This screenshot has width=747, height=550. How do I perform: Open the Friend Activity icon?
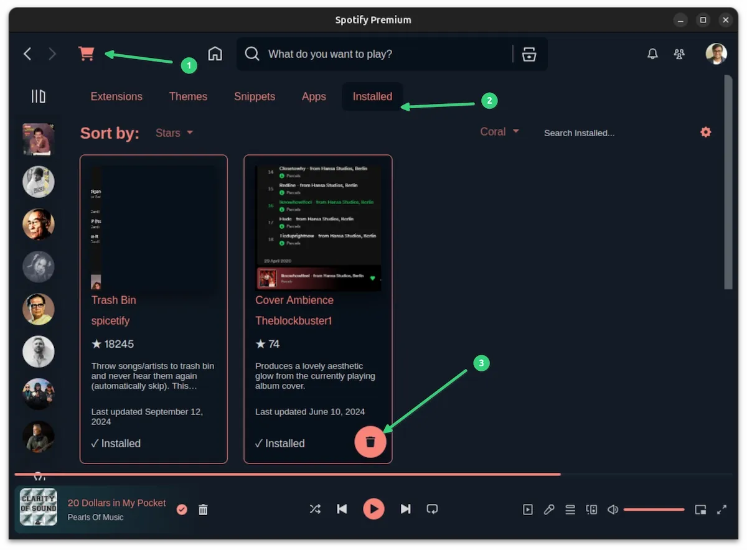(x=679, y=54)
